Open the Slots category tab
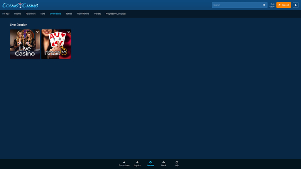This screenshot has width=301, height=169. tap(43, 13)
